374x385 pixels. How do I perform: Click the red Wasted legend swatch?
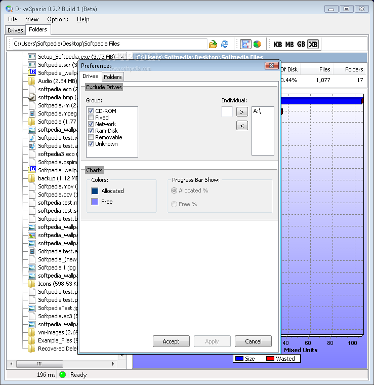270,359
